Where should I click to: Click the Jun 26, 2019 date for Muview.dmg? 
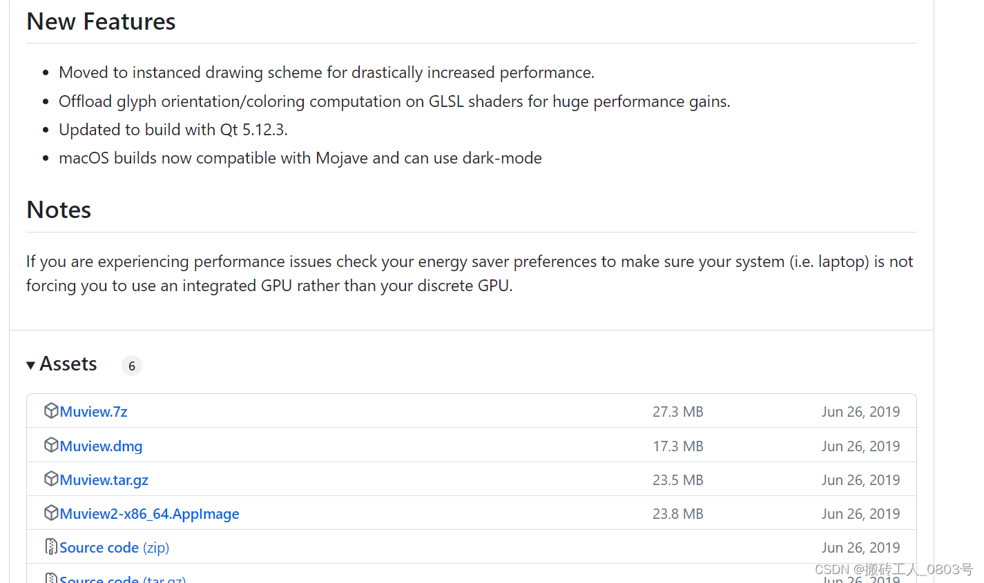[861, 446]
